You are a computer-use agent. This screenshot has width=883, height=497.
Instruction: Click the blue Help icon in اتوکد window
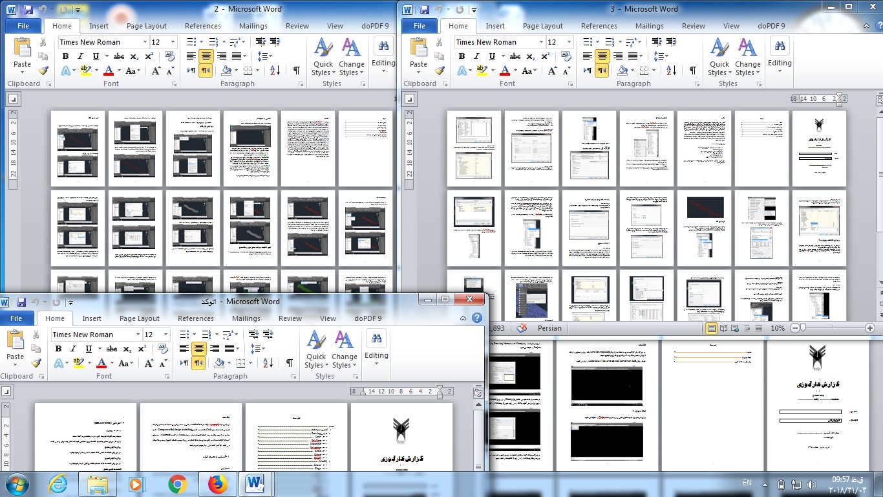click(x=477, y=318)
